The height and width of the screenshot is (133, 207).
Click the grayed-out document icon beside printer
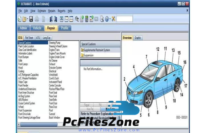tap(43, 19)
